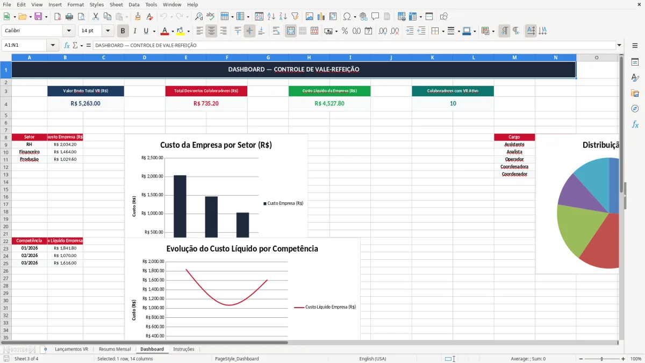This screenshot has height=363, width=645.
Task: Click the zoom in plus button
Action: [623, 359]
